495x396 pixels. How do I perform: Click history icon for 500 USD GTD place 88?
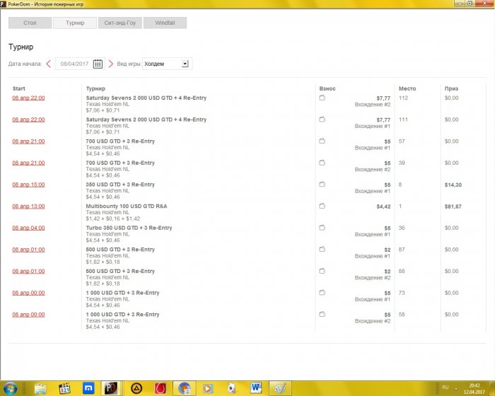[x=322, y=271]
